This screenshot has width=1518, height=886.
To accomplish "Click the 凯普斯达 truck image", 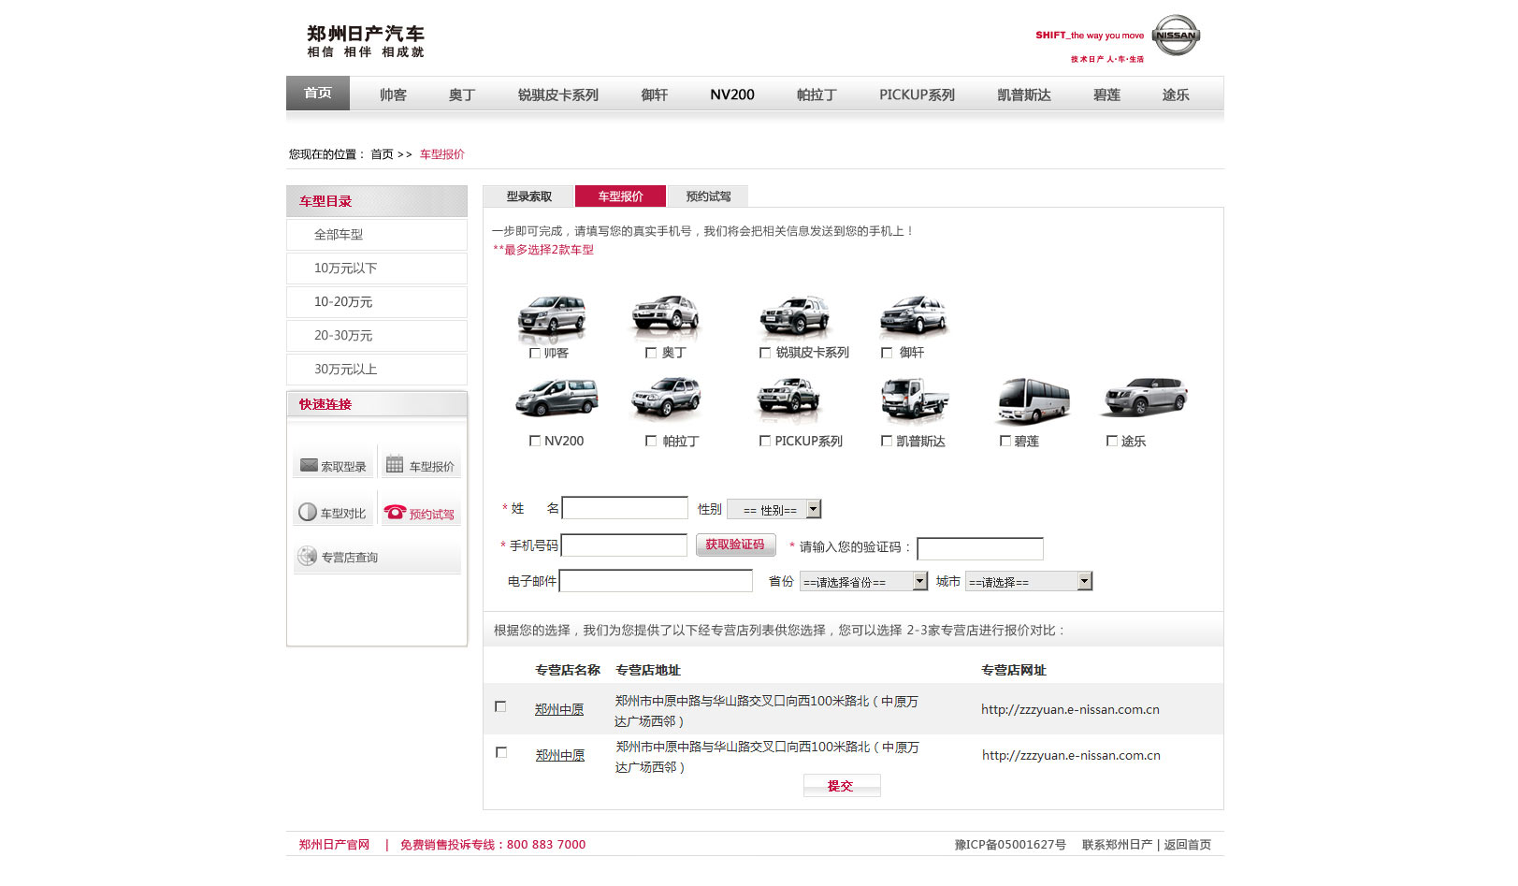I will coord(915,399).
